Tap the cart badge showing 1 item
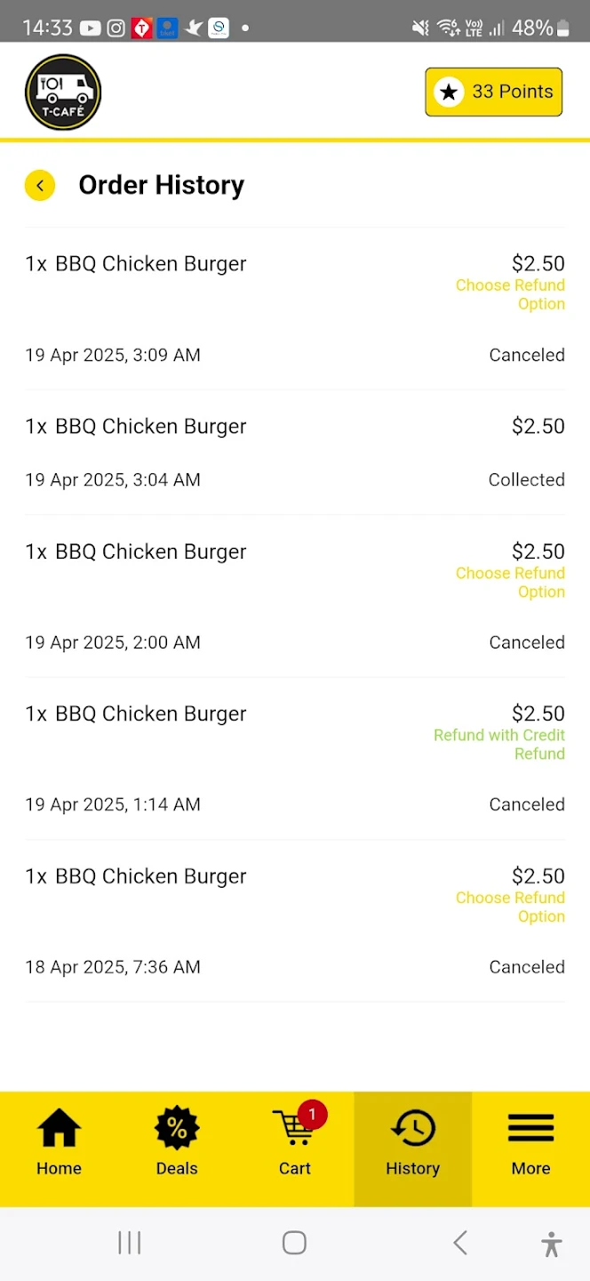Image resolution: width=590 pixels, height=1281 pixels. click(x=312, y=1114)
